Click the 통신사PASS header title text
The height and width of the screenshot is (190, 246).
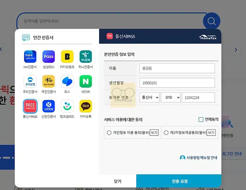coord(125,36)
